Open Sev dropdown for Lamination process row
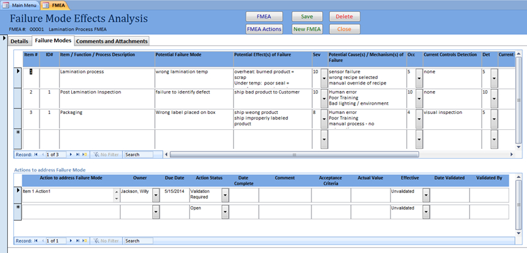Viewport: 527px width, 253px height. [x=324, y=78]
